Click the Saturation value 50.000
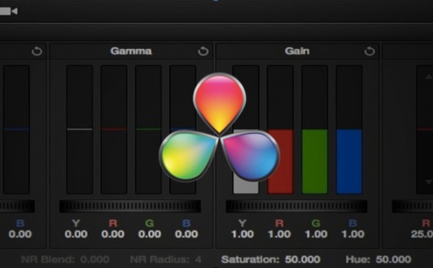 [x=302, y=259]
